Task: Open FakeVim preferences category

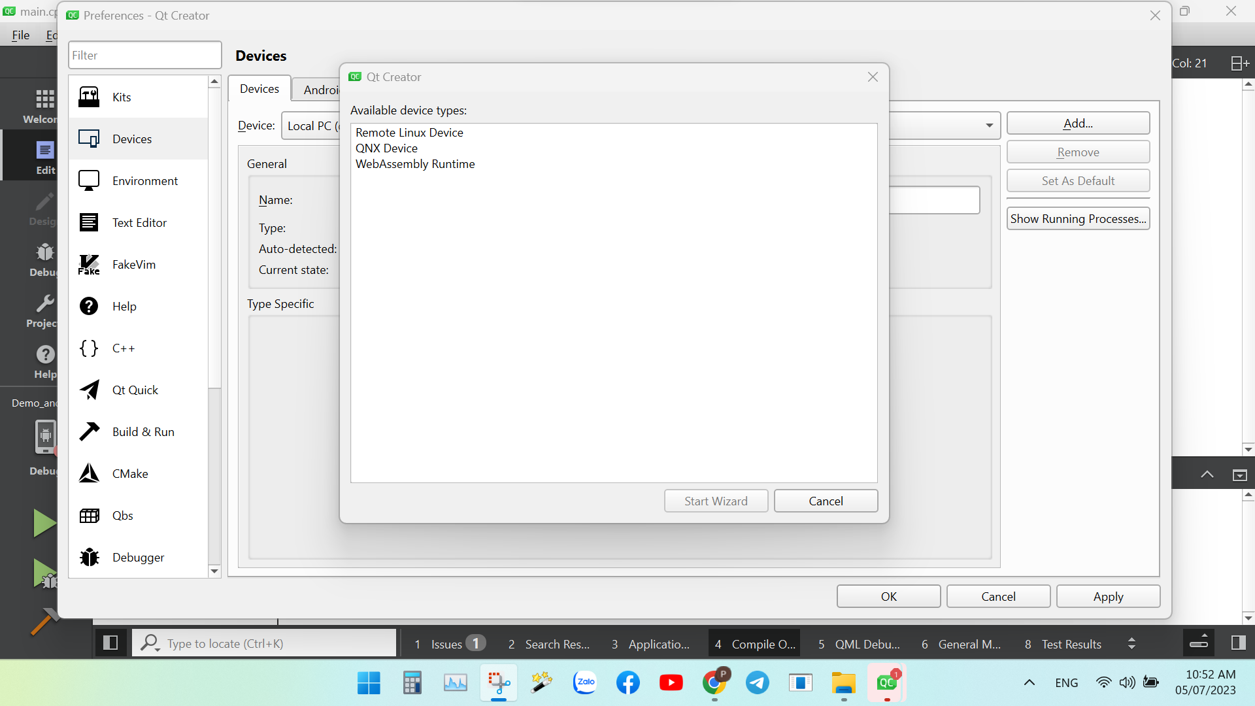Action: tap(138, 264)
